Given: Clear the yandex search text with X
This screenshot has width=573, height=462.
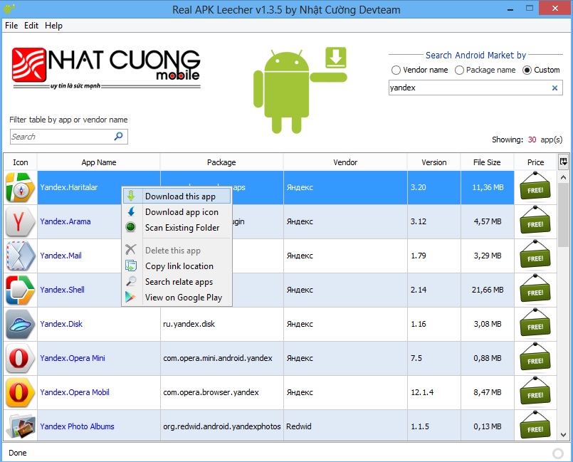Looking at the screenshot, I should (x=554, y=88).
